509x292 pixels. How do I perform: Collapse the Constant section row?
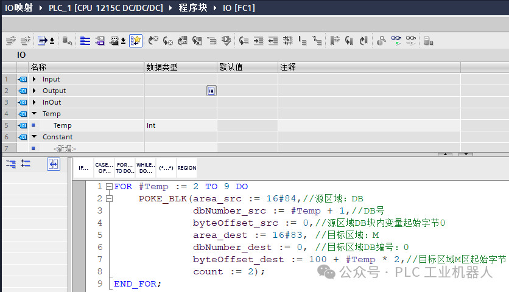(34, 137)
